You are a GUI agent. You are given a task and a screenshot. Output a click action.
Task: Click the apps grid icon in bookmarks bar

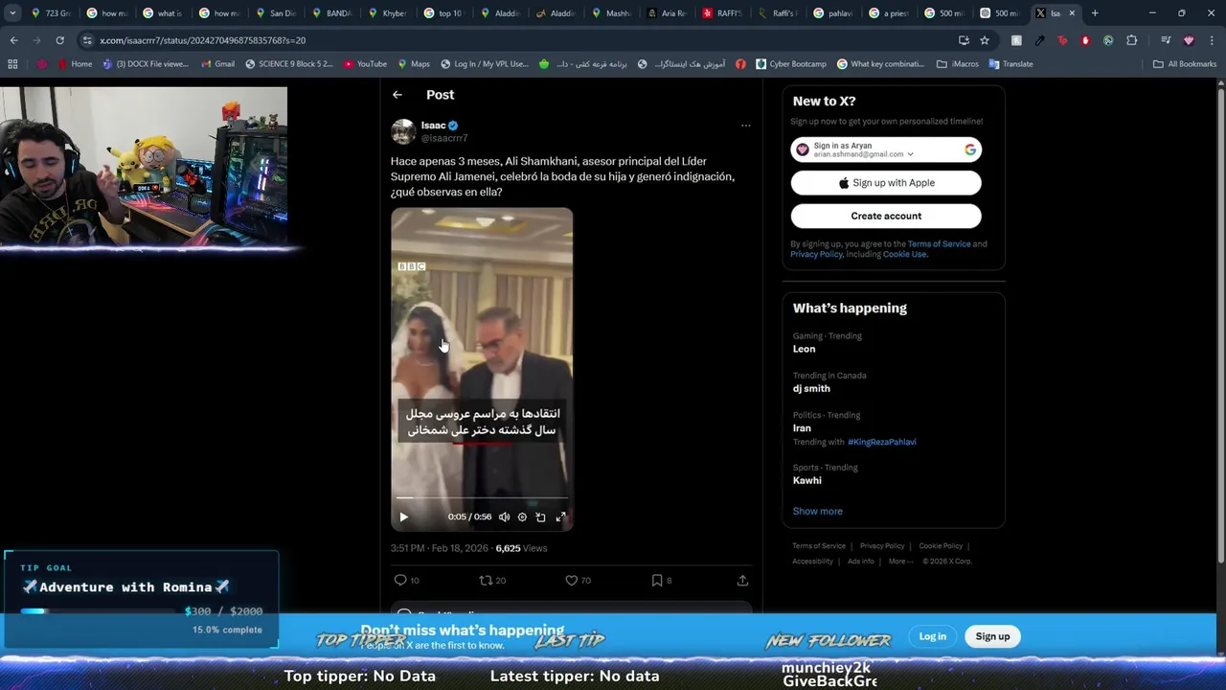[12, 64]
